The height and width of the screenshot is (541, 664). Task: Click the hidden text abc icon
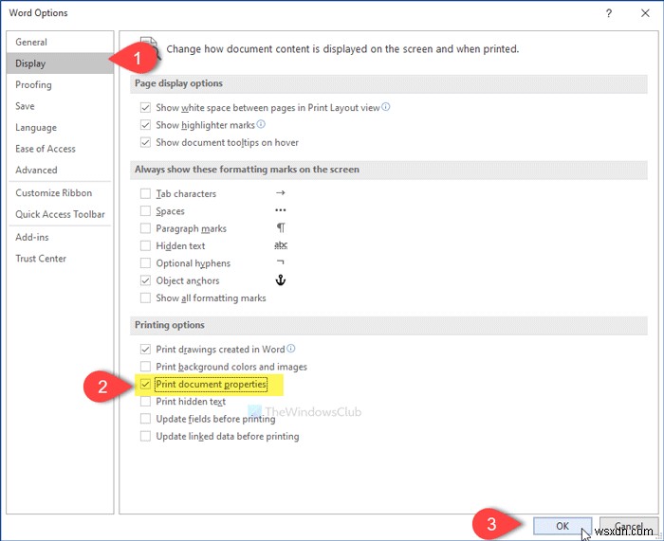pyautogui.click(x=281, y=244)
